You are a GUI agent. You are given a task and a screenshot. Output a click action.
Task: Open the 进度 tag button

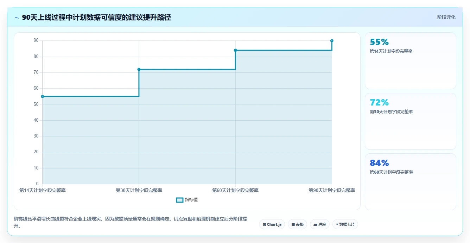(x=319, y=224)
